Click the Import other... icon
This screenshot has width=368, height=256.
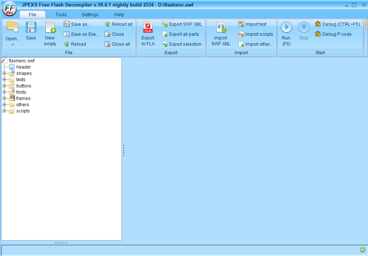[241, 44]
